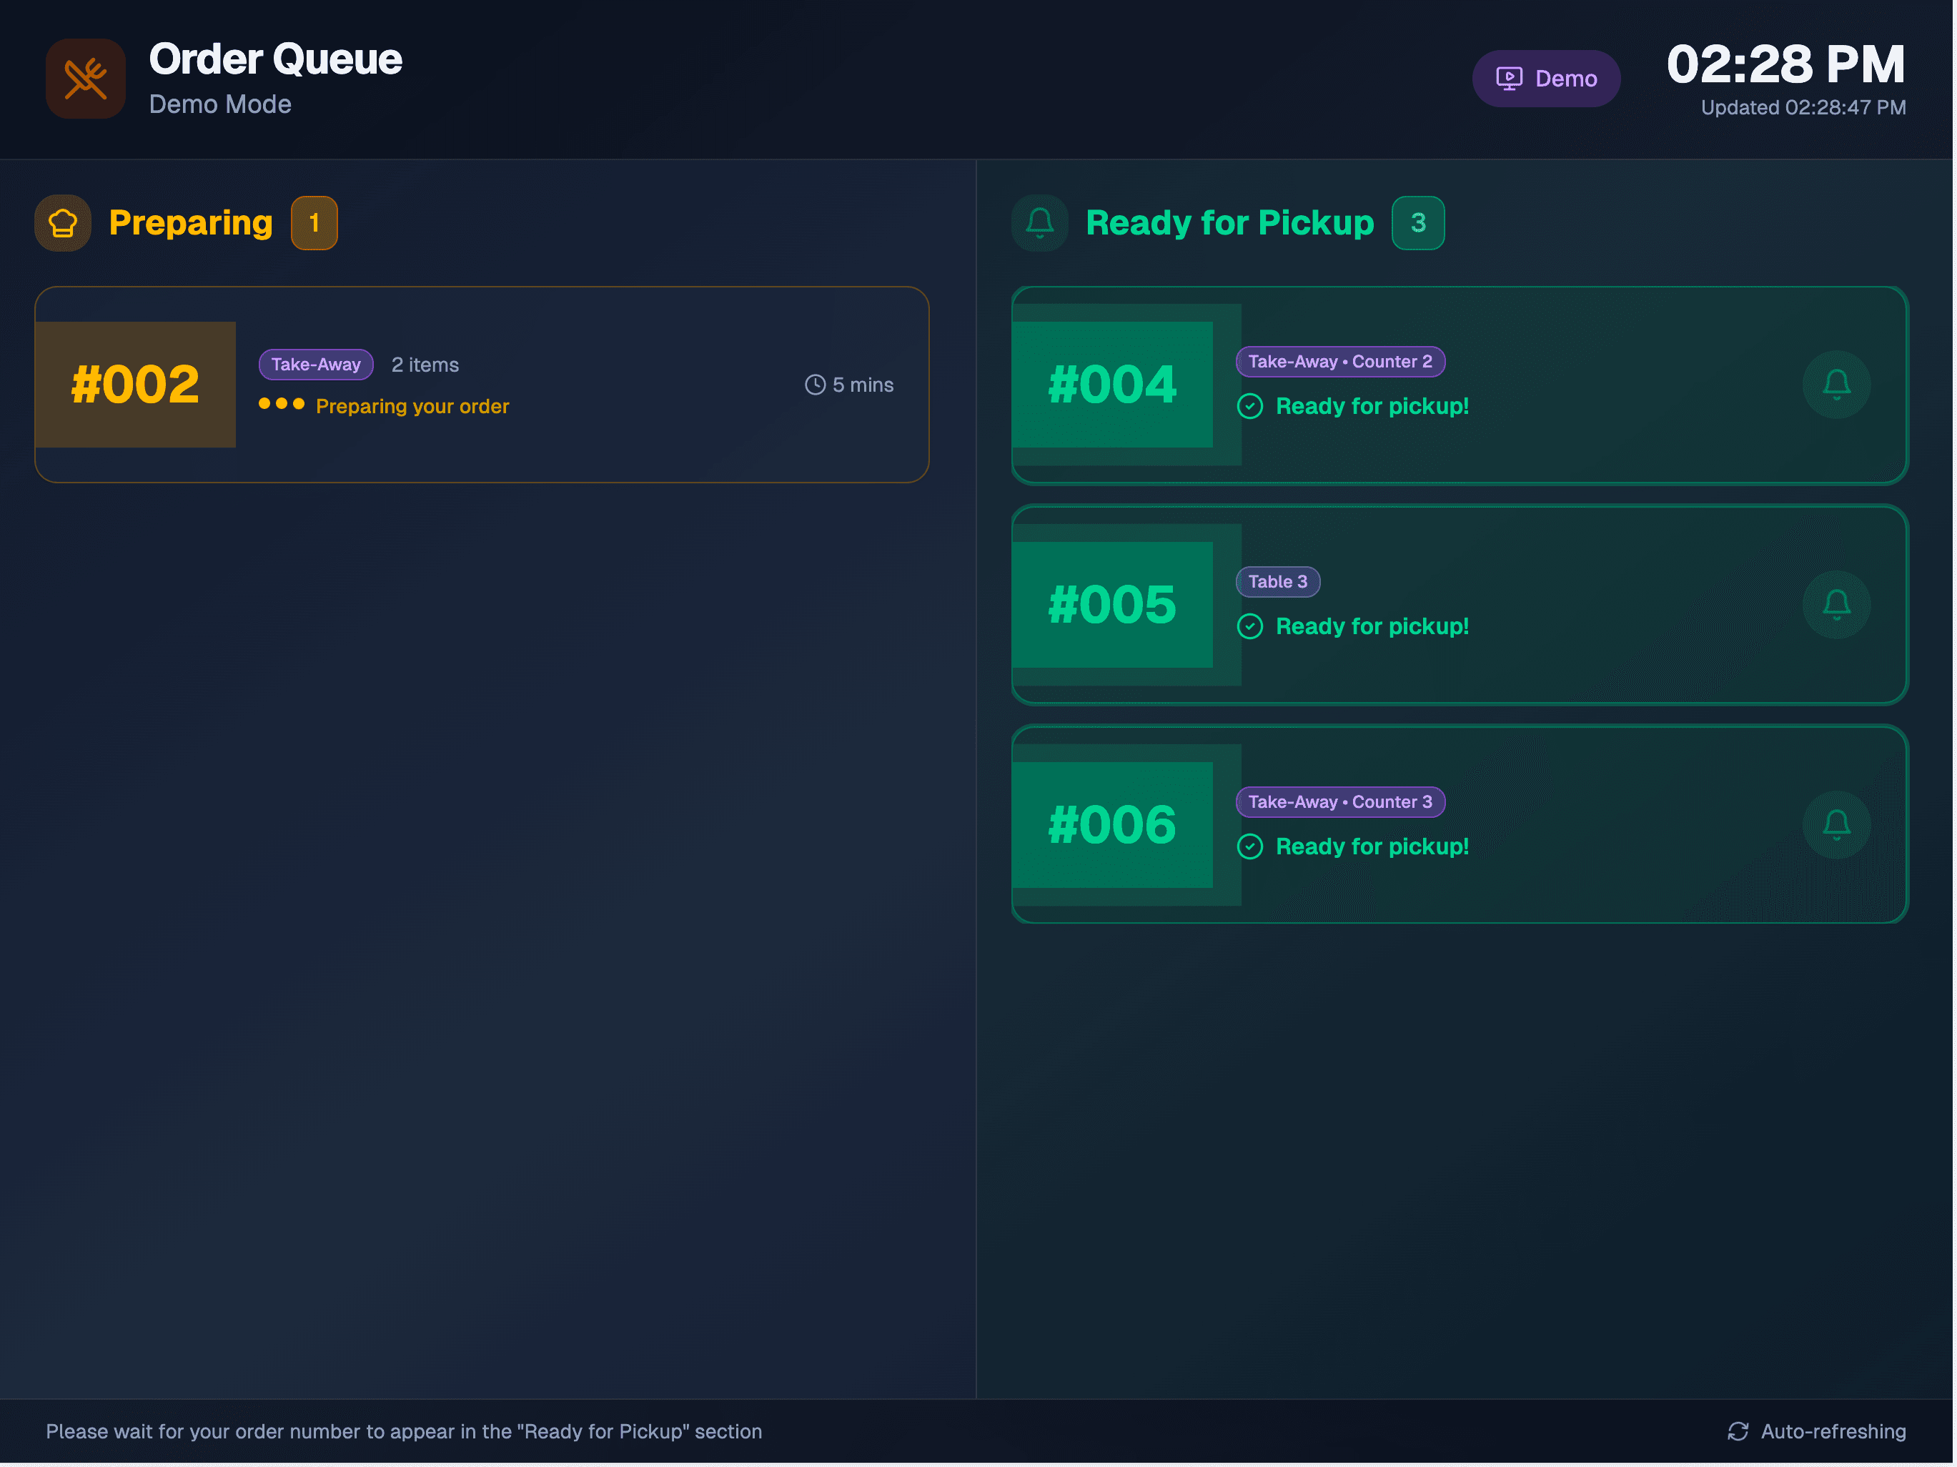Toggle the Demo mode pill button
Screen dimensions: 1957x1467
(x=1545, y=79)
